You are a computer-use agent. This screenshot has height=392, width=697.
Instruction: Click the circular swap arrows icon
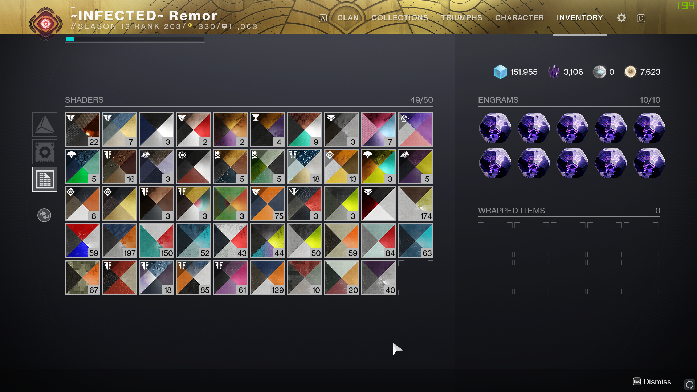(x=44, y=215)
